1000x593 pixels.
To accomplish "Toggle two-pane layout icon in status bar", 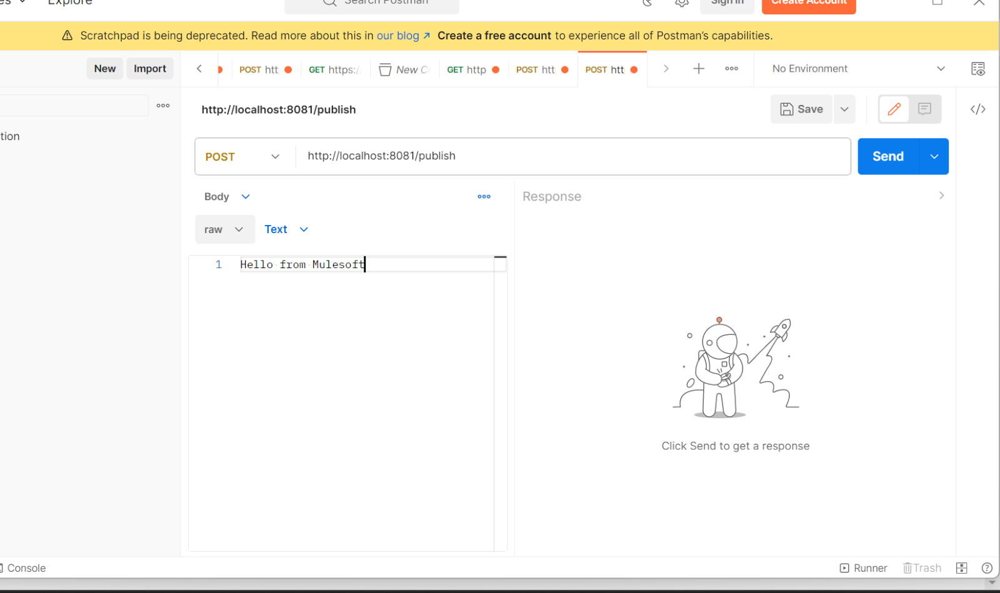I will 962,568.
